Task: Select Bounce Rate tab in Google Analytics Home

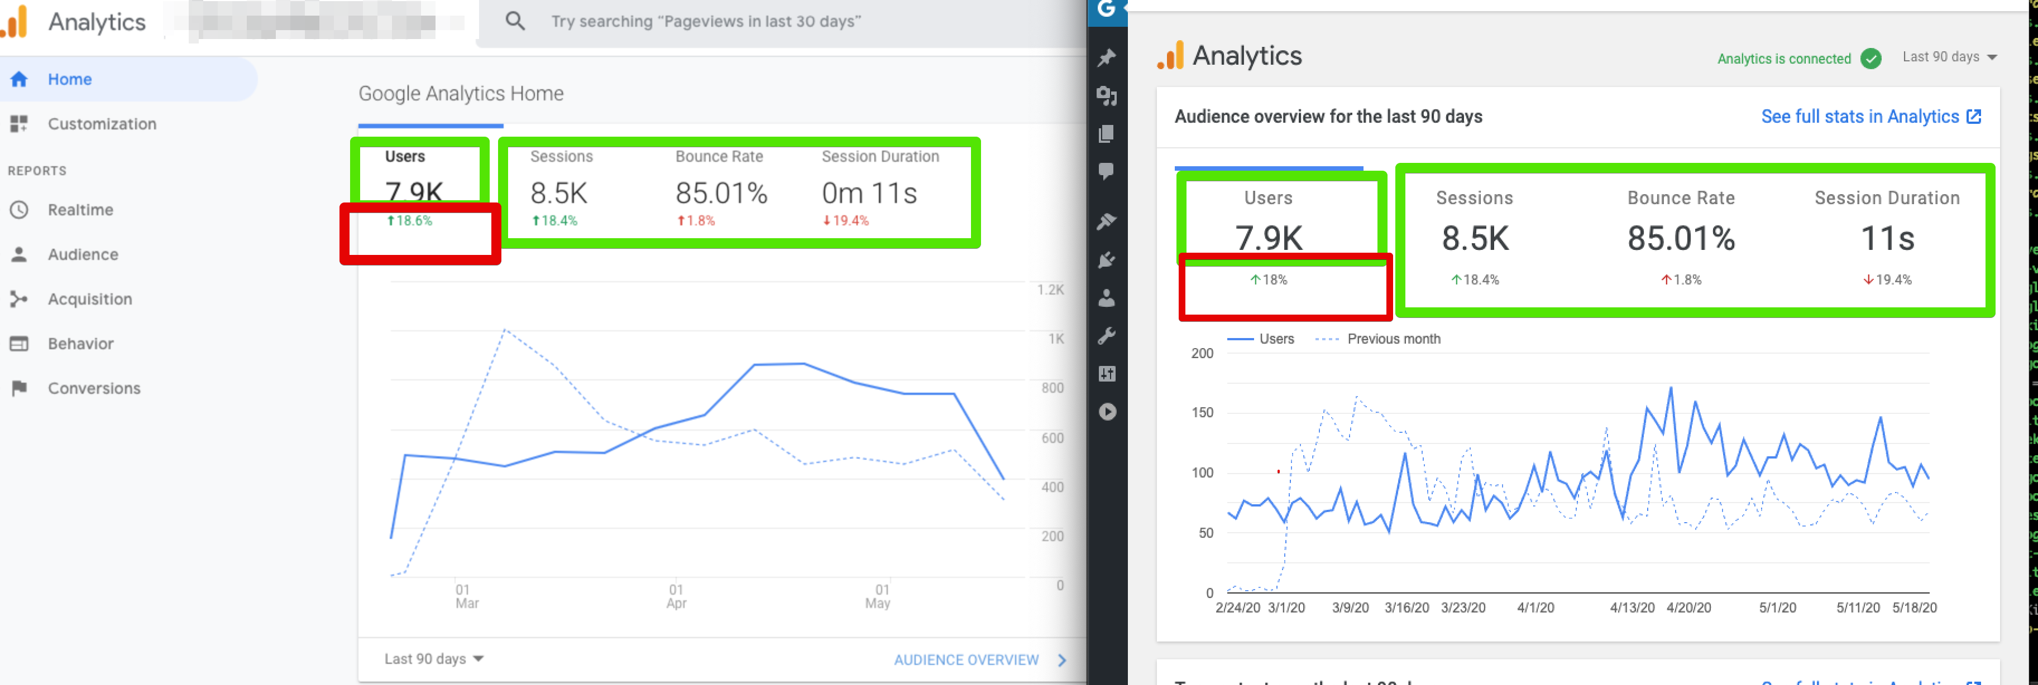Action: pyautogui.click(x=721, y=188)
